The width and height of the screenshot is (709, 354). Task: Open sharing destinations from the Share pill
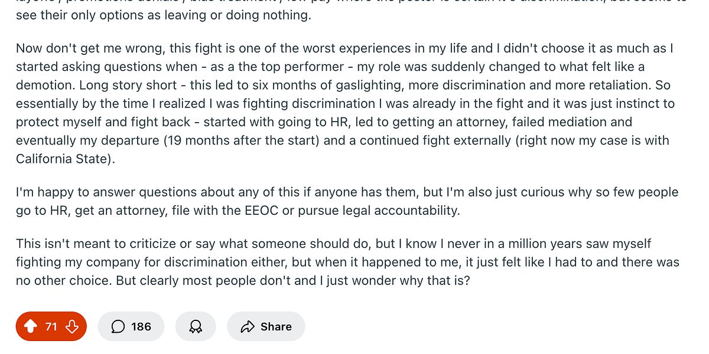tap(266, 326)
